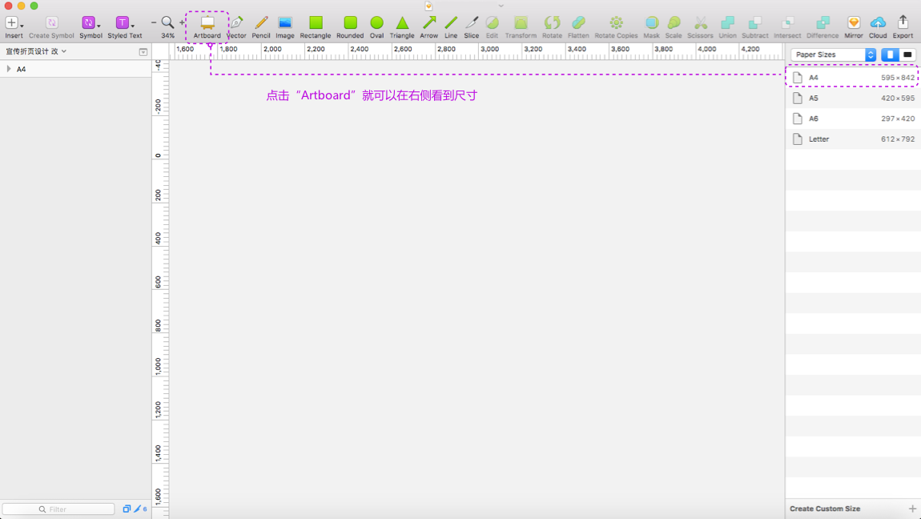Open the Cloud sharing tool
Image resolution: width=921 pixels, height=519 pixels.
point(878,26)
